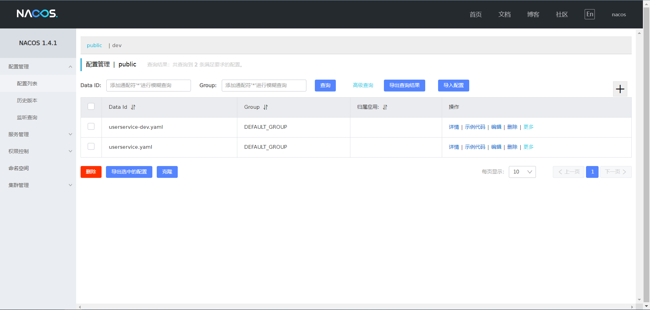
Task: Click 编辑 for userservice.yaml
Action: 496,147
